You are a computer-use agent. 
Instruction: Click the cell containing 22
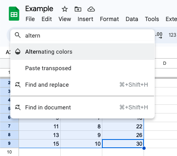[123, 126]
